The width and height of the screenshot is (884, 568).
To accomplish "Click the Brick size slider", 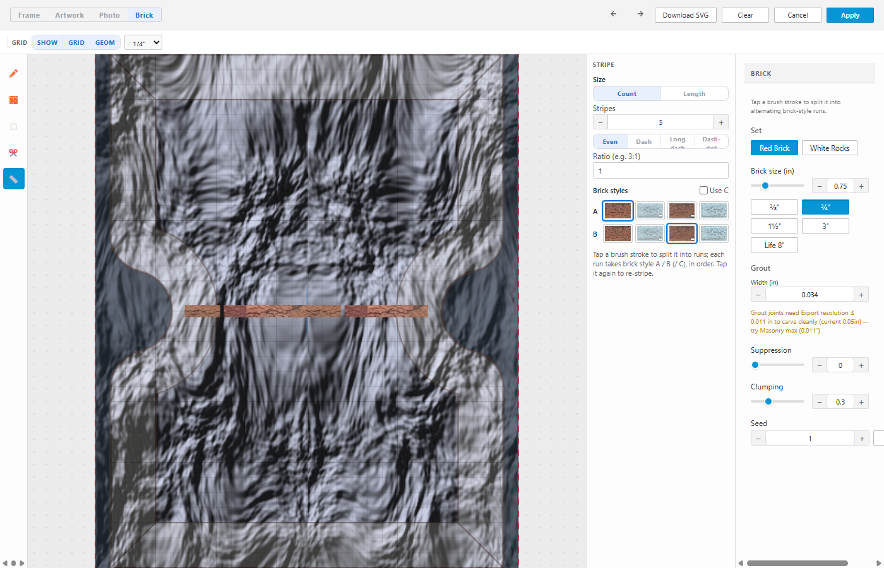I will click(777, 186).
